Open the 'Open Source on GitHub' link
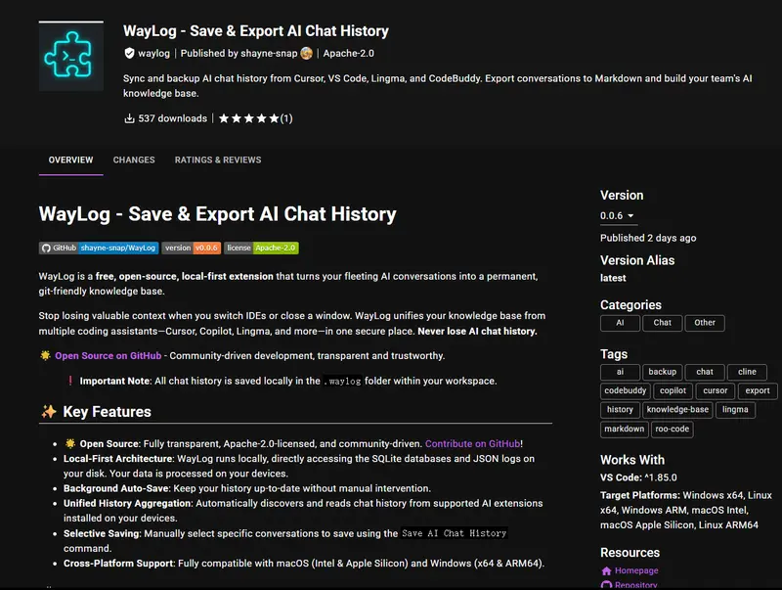Viewport: 782px width, 590px height. click(108, 356)
